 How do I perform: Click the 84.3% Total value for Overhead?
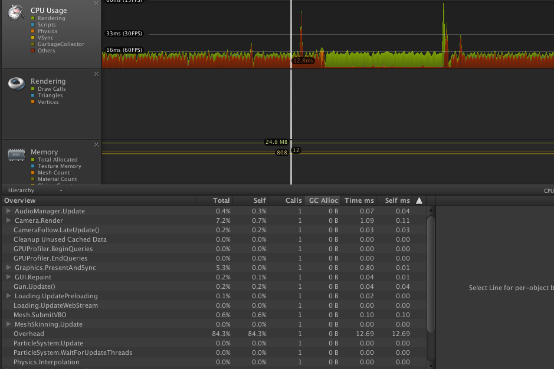[x=221, y=334]
